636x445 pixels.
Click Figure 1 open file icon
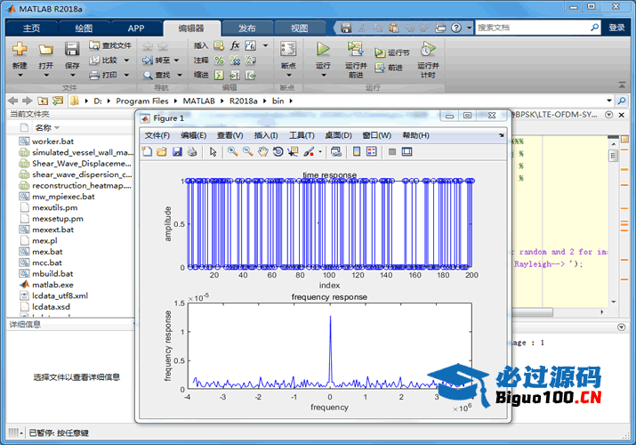(162, 151)
